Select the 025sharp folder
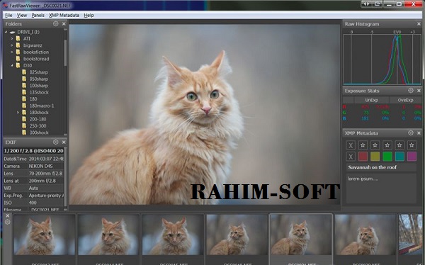 [x=39, y=72]
